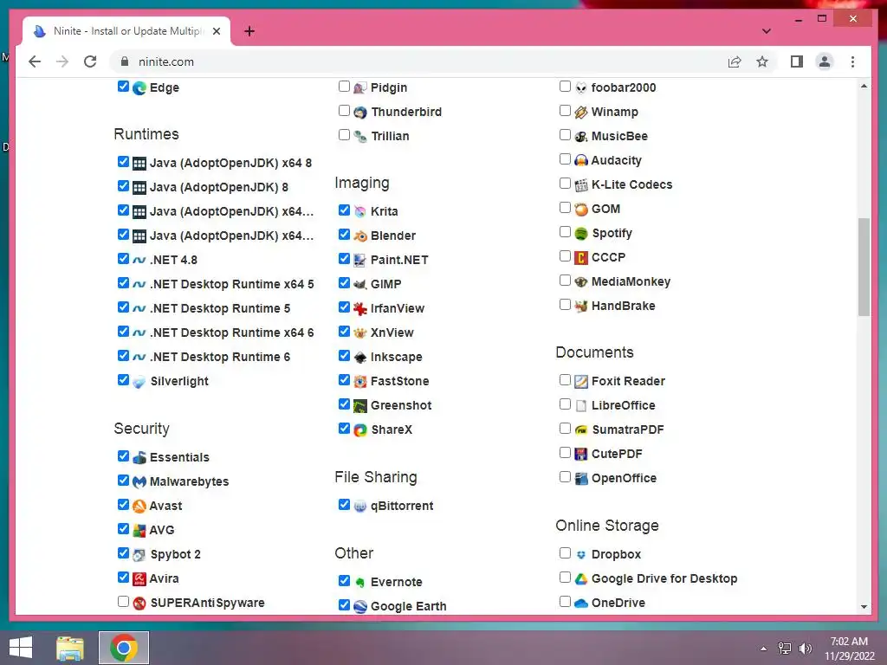Screen dimensions: 887x665
Task: Click the K-Lite Codecs label
Action: point(631,185)
